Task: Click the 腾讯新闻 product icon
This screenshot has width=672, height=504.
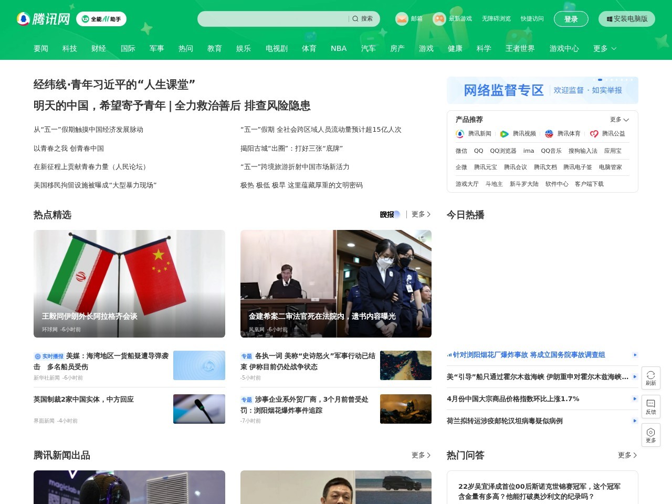Action: point(460,134)
